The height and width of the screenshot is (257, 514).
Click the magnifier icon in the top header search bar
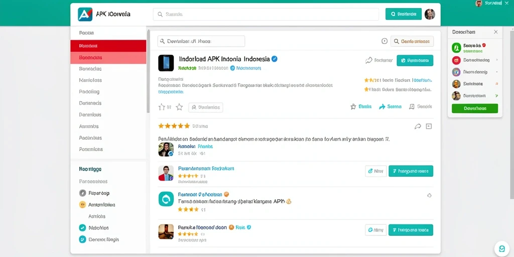click(x=160, y=15)
